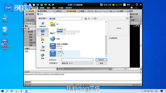Click the redo arrow in CAD title bar

coord(53,5)
